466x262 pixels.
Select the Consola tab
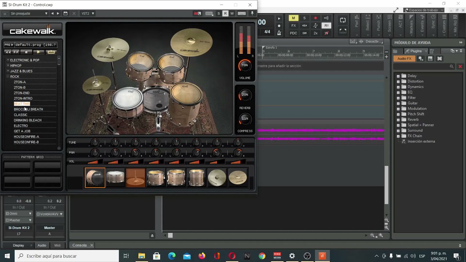click(79, 245)
